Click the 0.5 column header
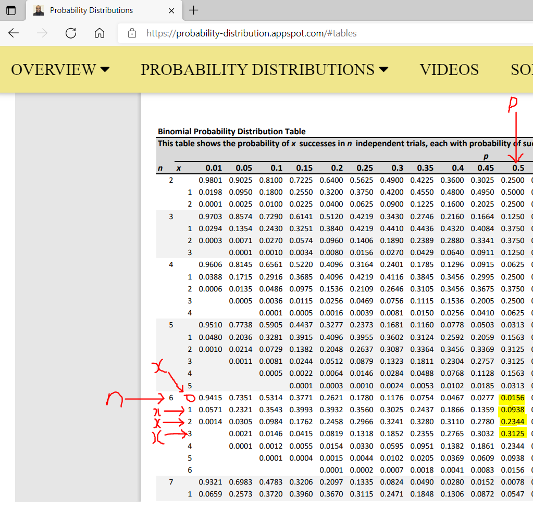This screenshot has width=533, height=509. click(x=517, y=168)
